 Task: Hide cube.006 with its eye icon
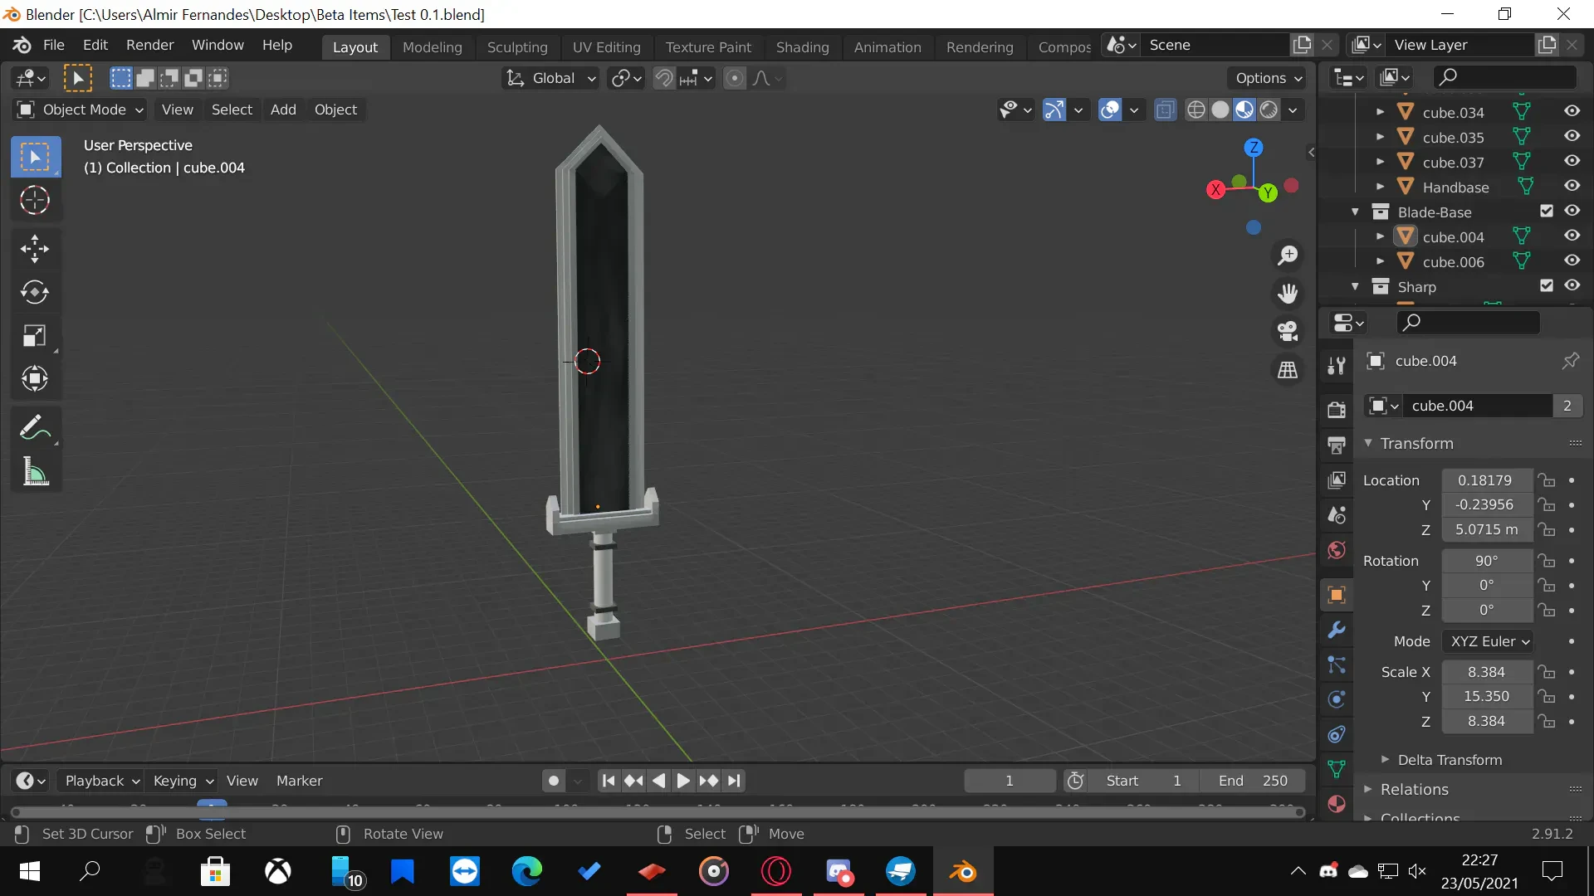pyautogui.click(x=1572, y=261)
